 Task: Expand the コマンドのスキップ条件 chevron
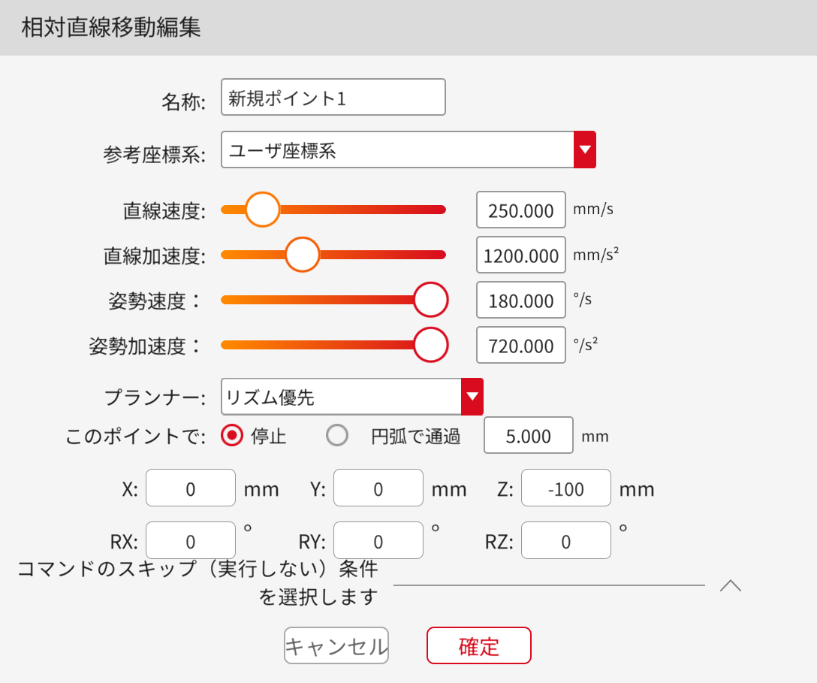730,586
